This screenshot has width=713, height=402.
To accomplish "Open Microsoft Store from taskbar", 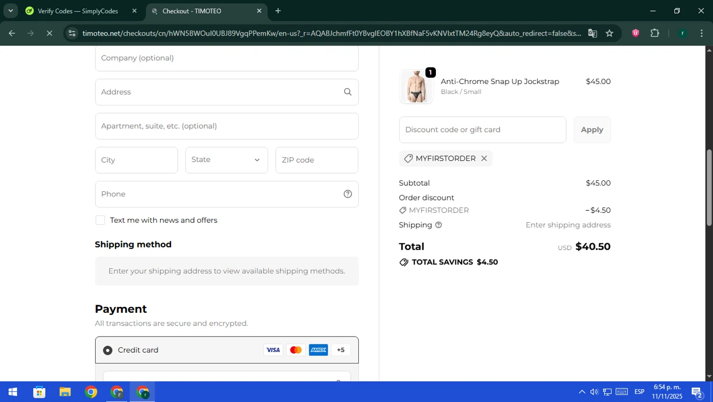I will [x=39, y=392].
